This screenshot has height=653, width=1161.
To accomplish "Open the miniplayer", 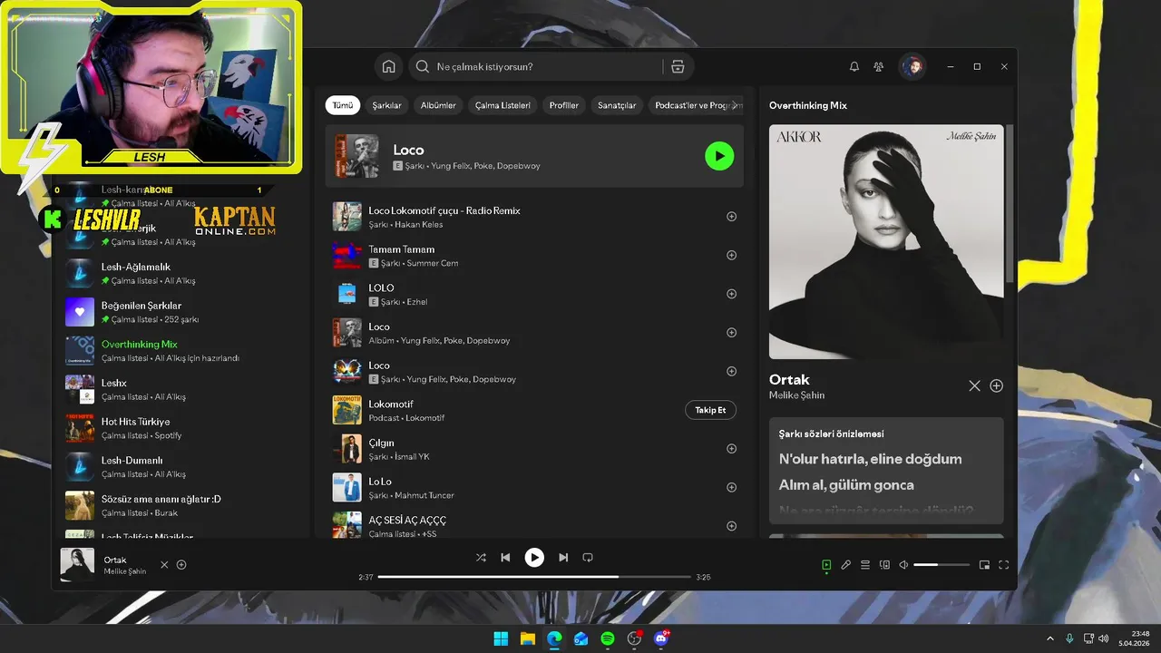I will point(984,565).
